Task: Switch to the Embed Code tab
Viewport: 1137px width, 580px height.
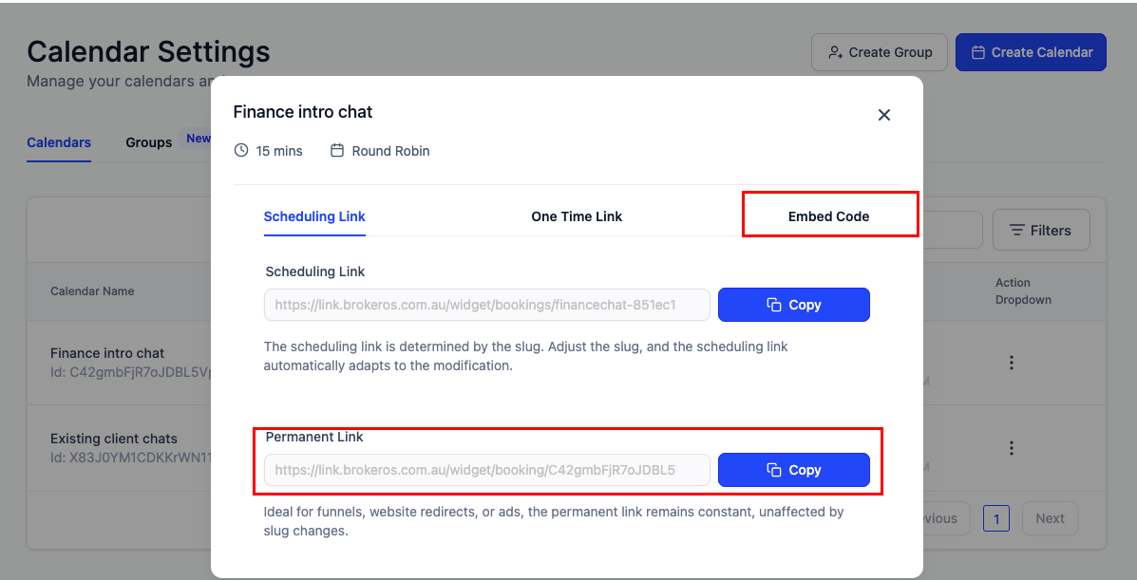Action: 829,216
